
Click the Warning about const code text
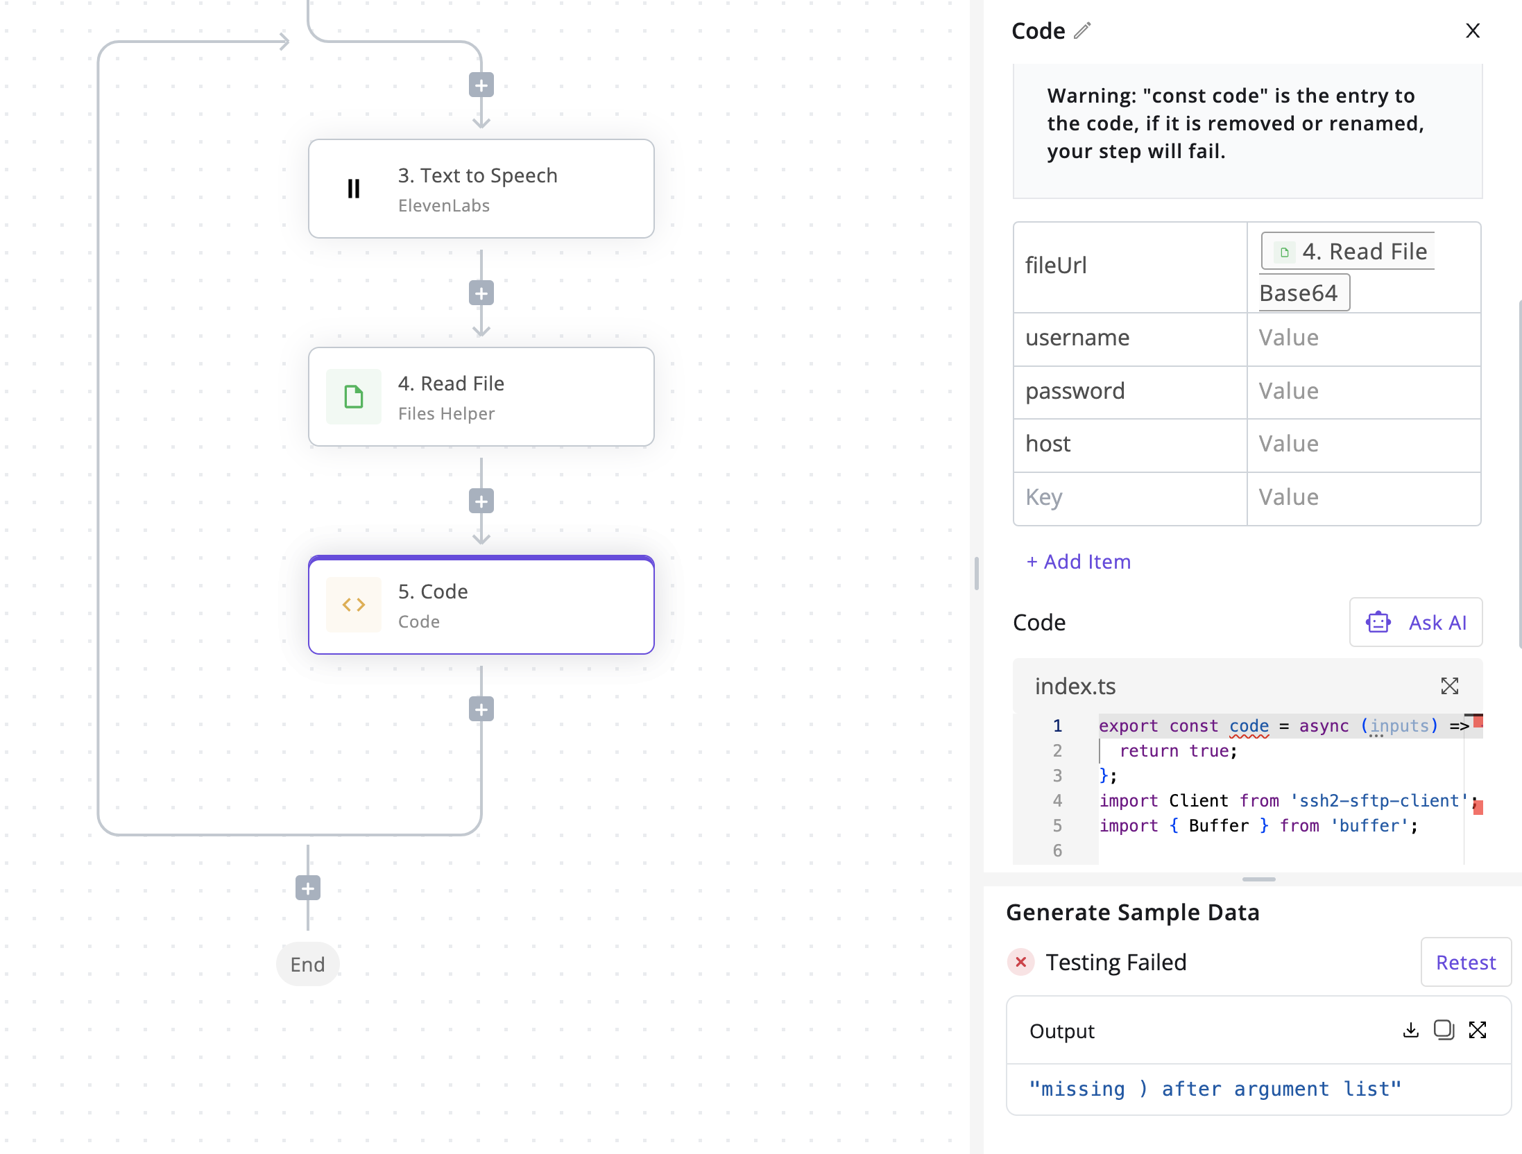(1235, 123)
